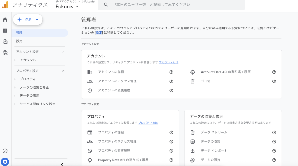Open アカウントの詳細 settings
Image resolution: width=298 pixels, height=166 pixels.
111,72
